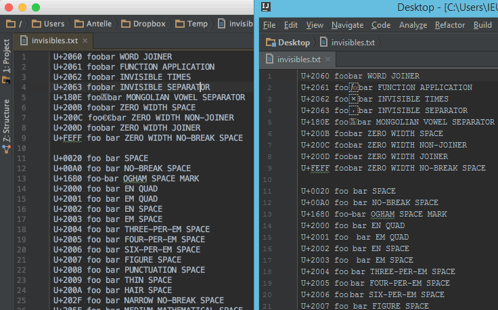Open the Analyze menu
Screen dimensions: 498x310
pos(413,25)
